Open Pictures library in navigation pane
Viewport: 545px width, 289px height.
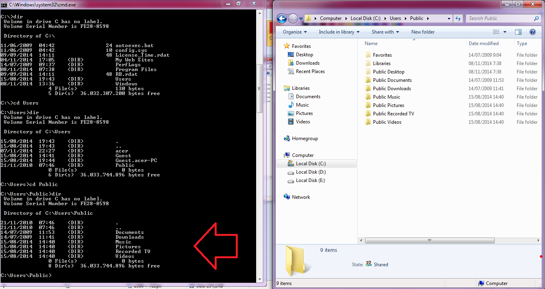pyautogui.click(x=304, y=113)
